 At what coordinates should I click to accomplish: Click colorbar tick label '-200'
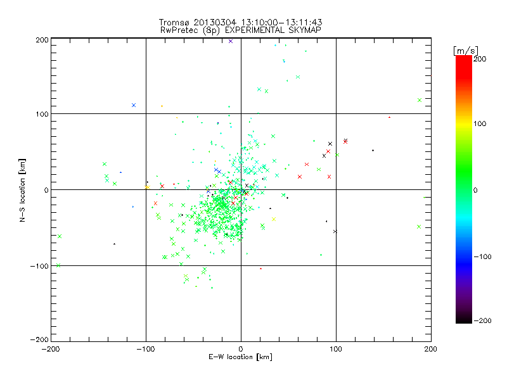point(482,320)
